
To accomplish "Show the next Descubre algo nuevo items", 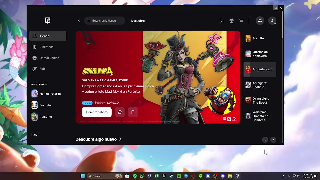I will pyautogui.click(x=273, y=140).
